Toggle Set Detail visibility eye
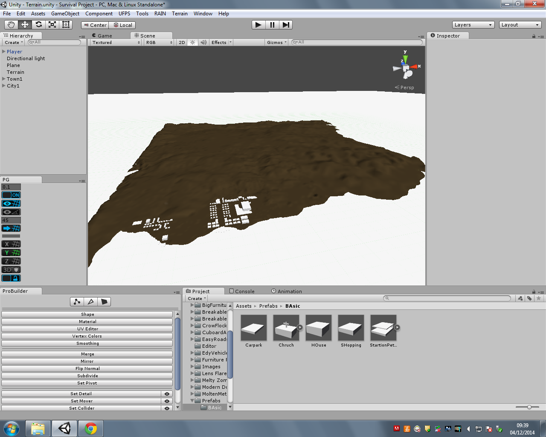This screenshot has height=437, width=546. [x=167, y=394]
